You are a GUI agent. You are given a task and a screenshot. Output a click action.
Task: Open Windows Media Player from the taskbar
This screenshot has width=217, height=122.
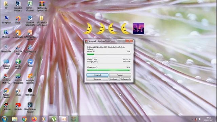click(x=44, y=119)
